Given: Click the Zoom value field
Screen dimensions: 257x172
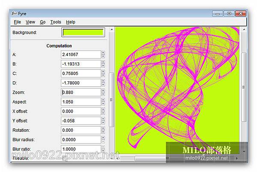Looking at the screenshot, I should tap(81, 92).
